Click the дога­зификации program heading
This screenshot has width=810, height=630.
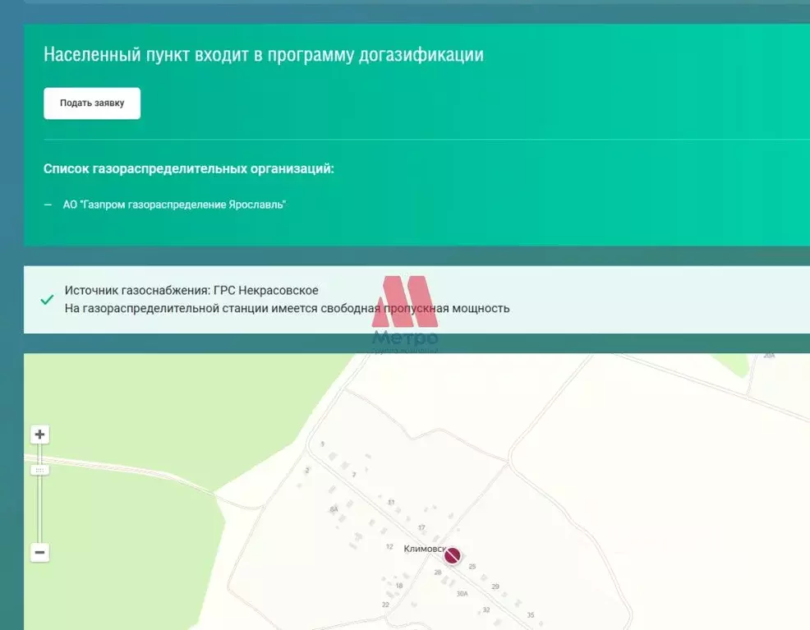pos(265,54)
